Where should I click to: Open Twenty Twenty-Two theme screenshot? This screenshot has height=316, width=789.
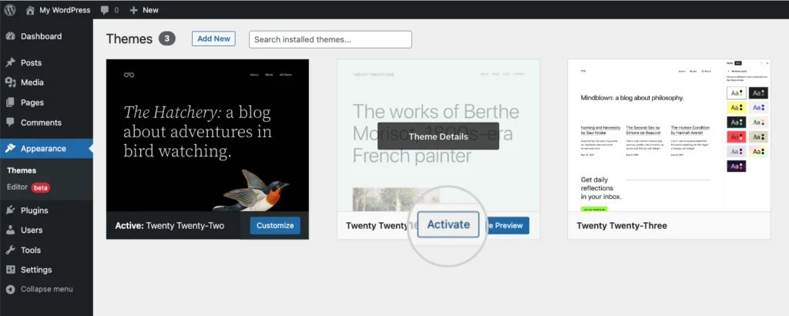pos(207,136)
